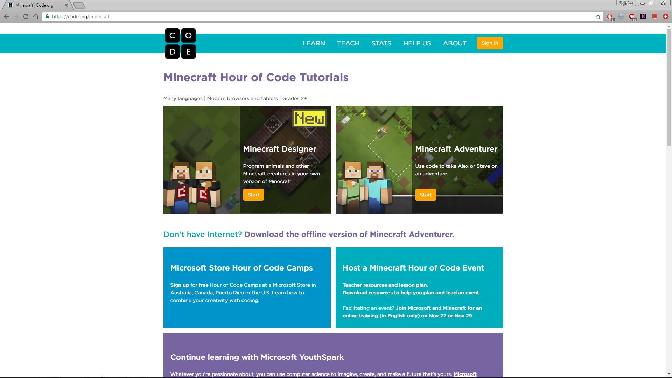Click the Code.org logo
The image size is (672, 378).
point(180,43)
